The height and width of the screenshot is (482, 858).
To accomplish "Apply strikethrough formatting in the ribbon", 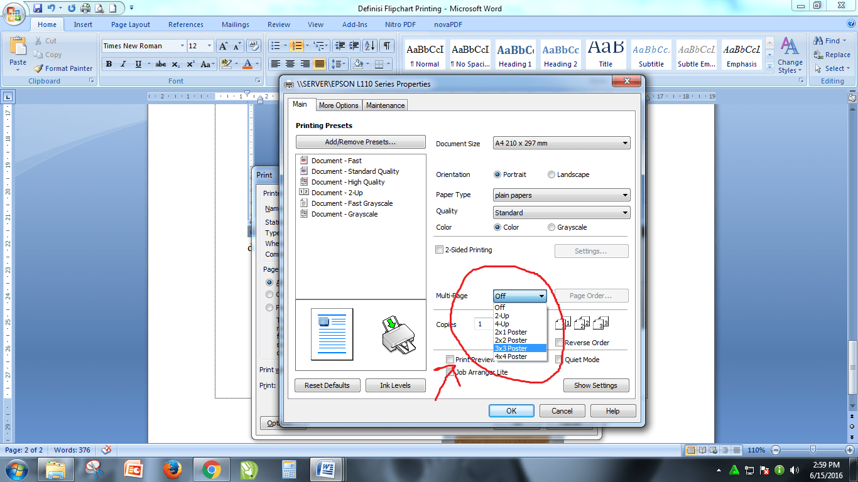I will pos(160,64).
